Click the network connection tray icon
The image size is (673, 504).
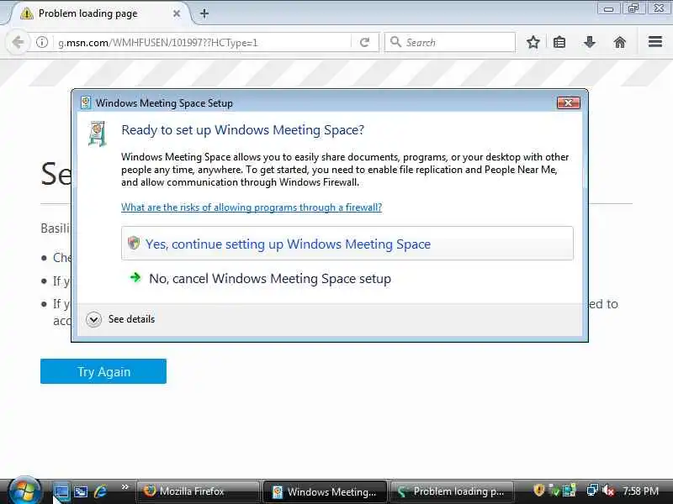(x=592, y=490)
